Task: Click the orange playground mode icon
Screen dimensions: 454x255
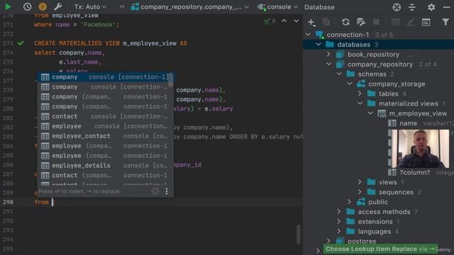Action: click(x=43, y=6)
